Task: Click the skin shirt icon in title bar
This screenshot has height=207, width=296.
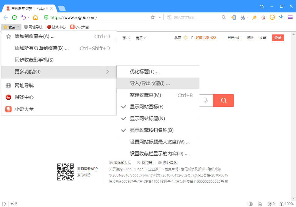Action: coord(262,6)
